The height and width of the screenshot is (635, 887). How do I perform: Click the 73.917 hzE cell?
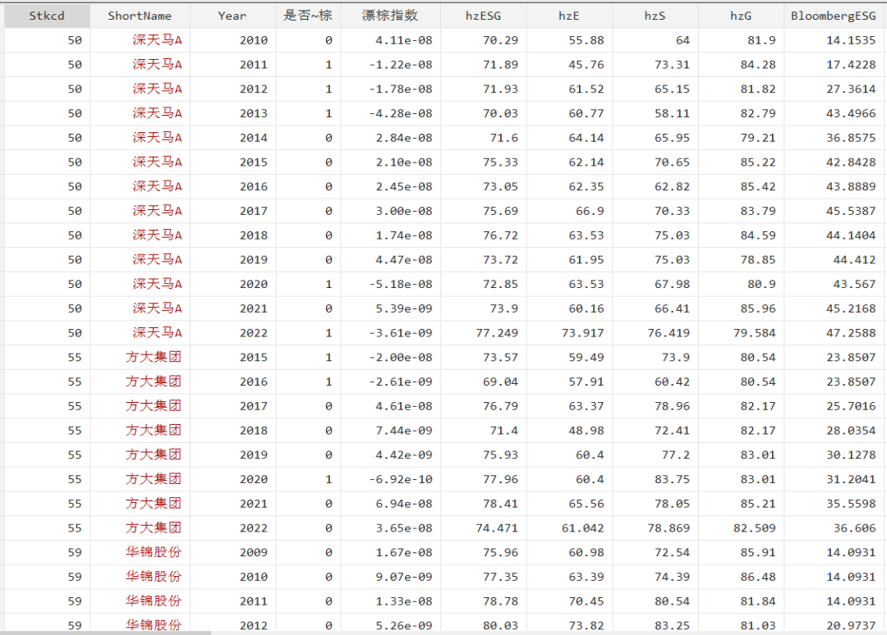click(x=569, y=333)
